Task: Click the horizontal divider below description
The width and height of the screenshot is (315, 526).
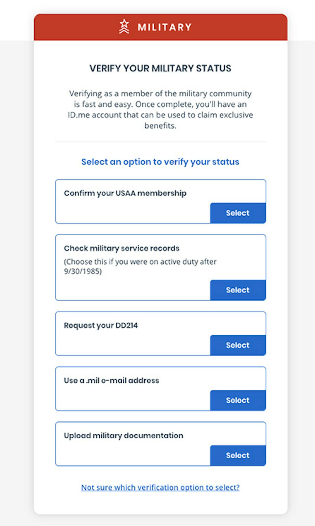Action: tap(160, 142)
